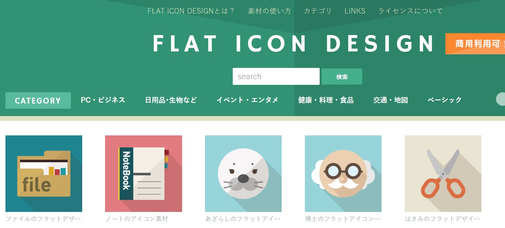Open the NoteBook icon thumbnail

(143, 174)
